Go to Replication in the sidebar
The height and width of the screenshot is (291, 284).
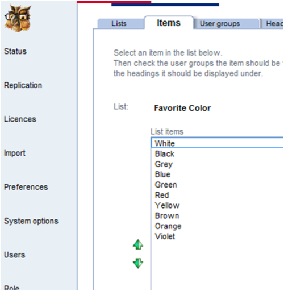point(23,85)
